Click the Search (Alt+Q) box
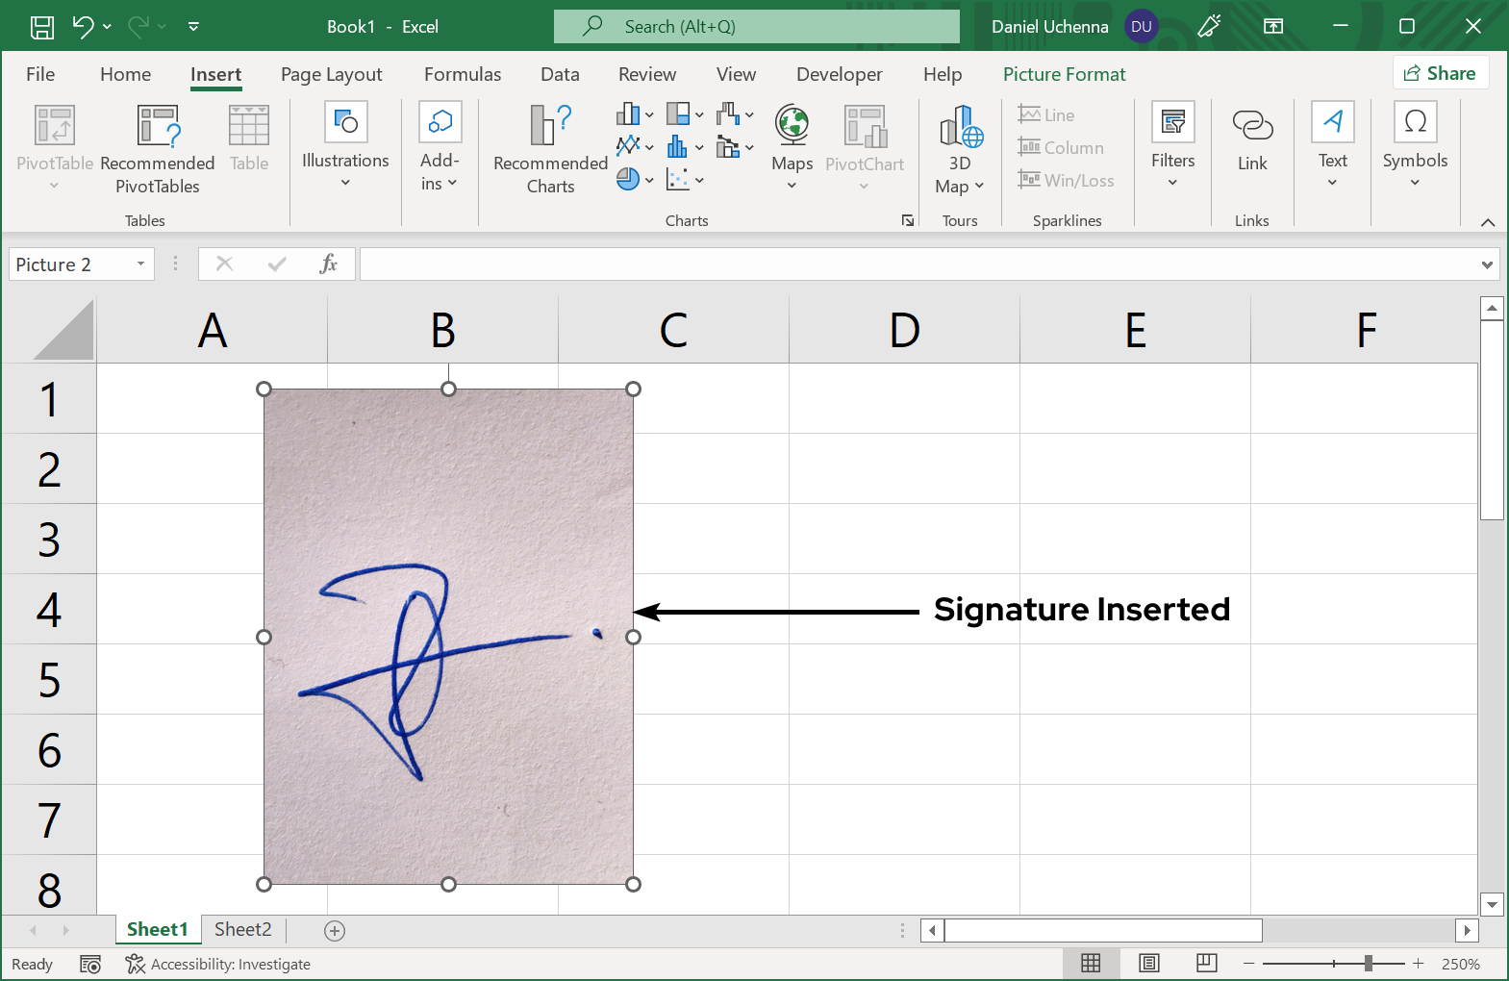1509x981 pixels. pyautogui.click(x=757, y=27)
